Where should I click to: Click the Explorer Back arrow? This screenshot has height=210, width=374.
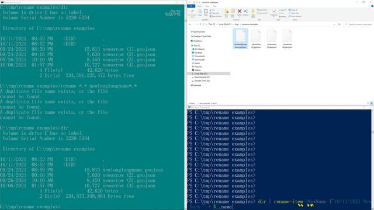(190, 24)
